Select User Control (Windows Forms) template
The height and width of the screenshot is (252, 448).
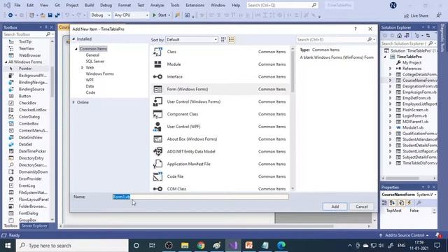220,101
